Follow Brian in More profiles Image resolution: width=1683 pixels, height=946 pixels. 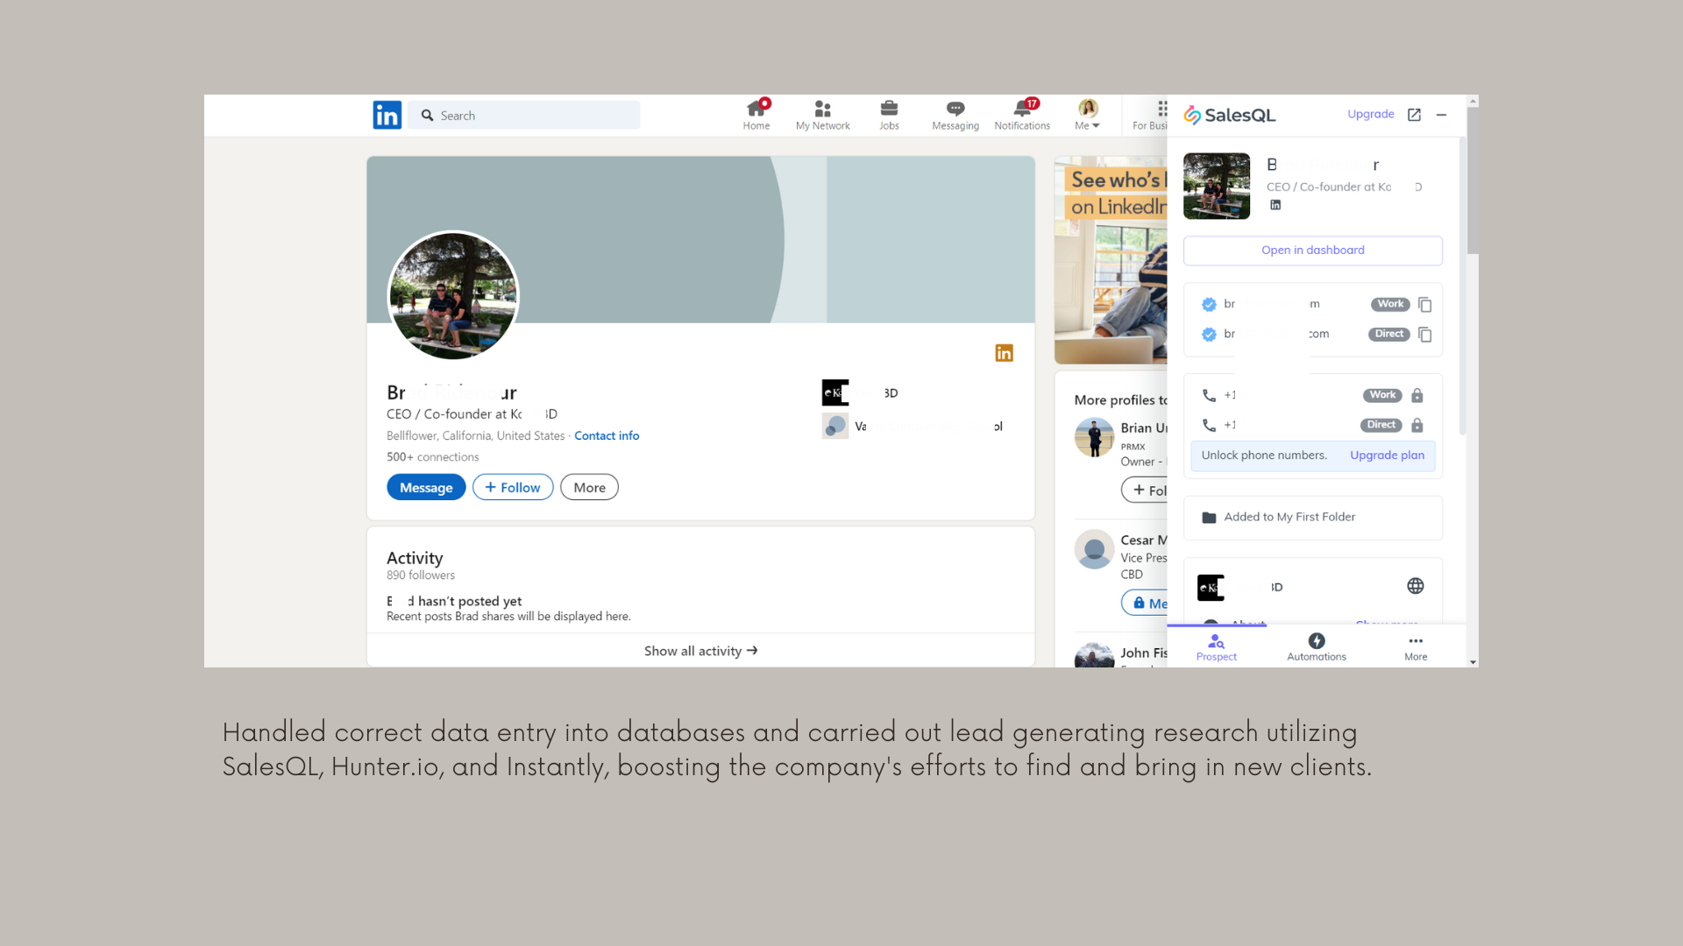pyautogui.click(x=1145, y=491)
